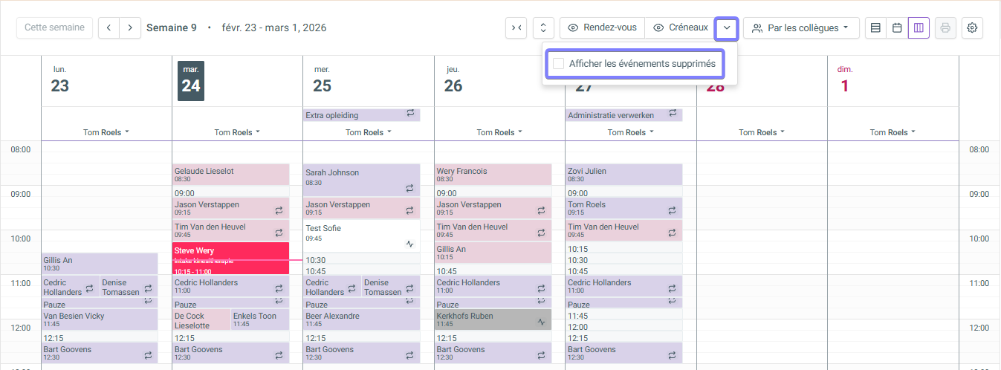Go to the previous week
The image size is (1001, 370).
(109, 28)
